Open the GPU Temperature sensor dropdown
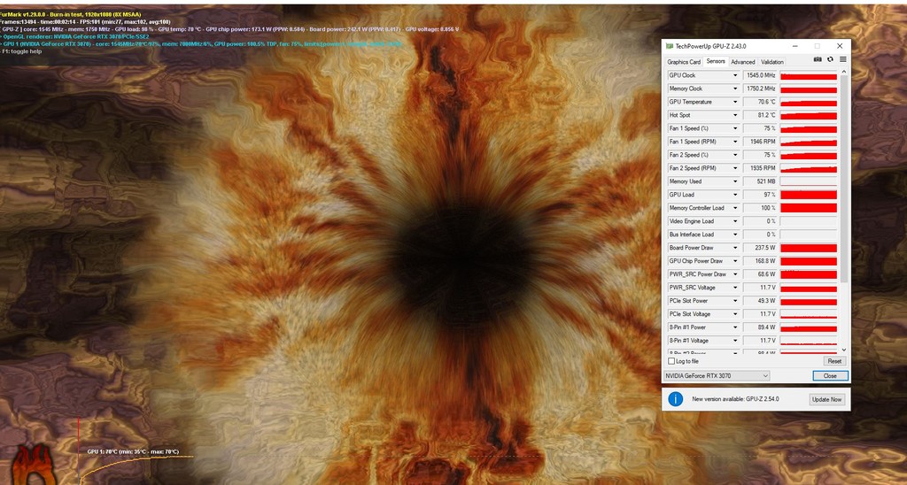 tap(735, 103)
